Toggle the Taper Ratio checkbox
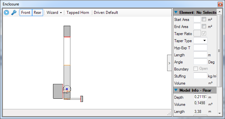225x119 pixels. pyautogui.click(x=204, y=33)
